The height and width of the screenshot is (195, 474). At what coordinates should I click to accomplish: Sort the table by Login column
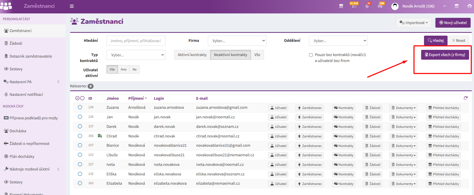coord(159,98)
